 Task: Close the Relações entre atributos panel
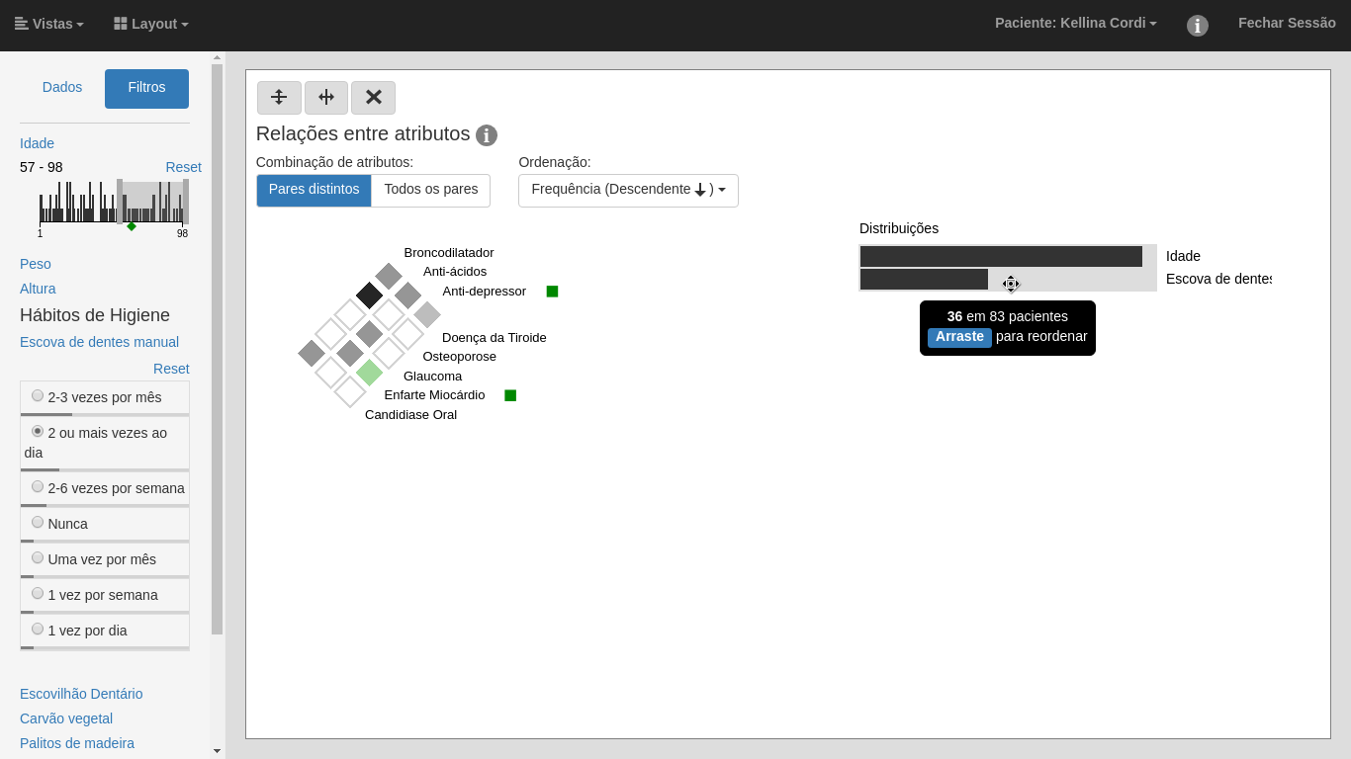(373, 98)
